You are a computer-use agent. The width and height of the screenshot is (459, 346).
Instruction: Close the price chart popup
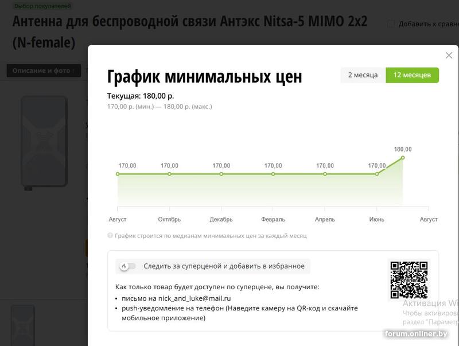[x=449, y=55]
